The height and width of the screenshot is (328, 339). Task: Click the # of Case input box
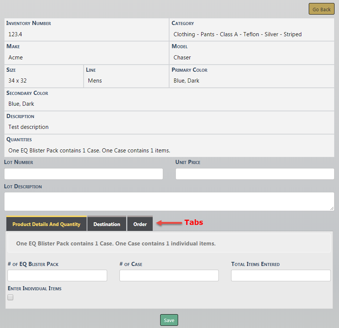(169, 275)
